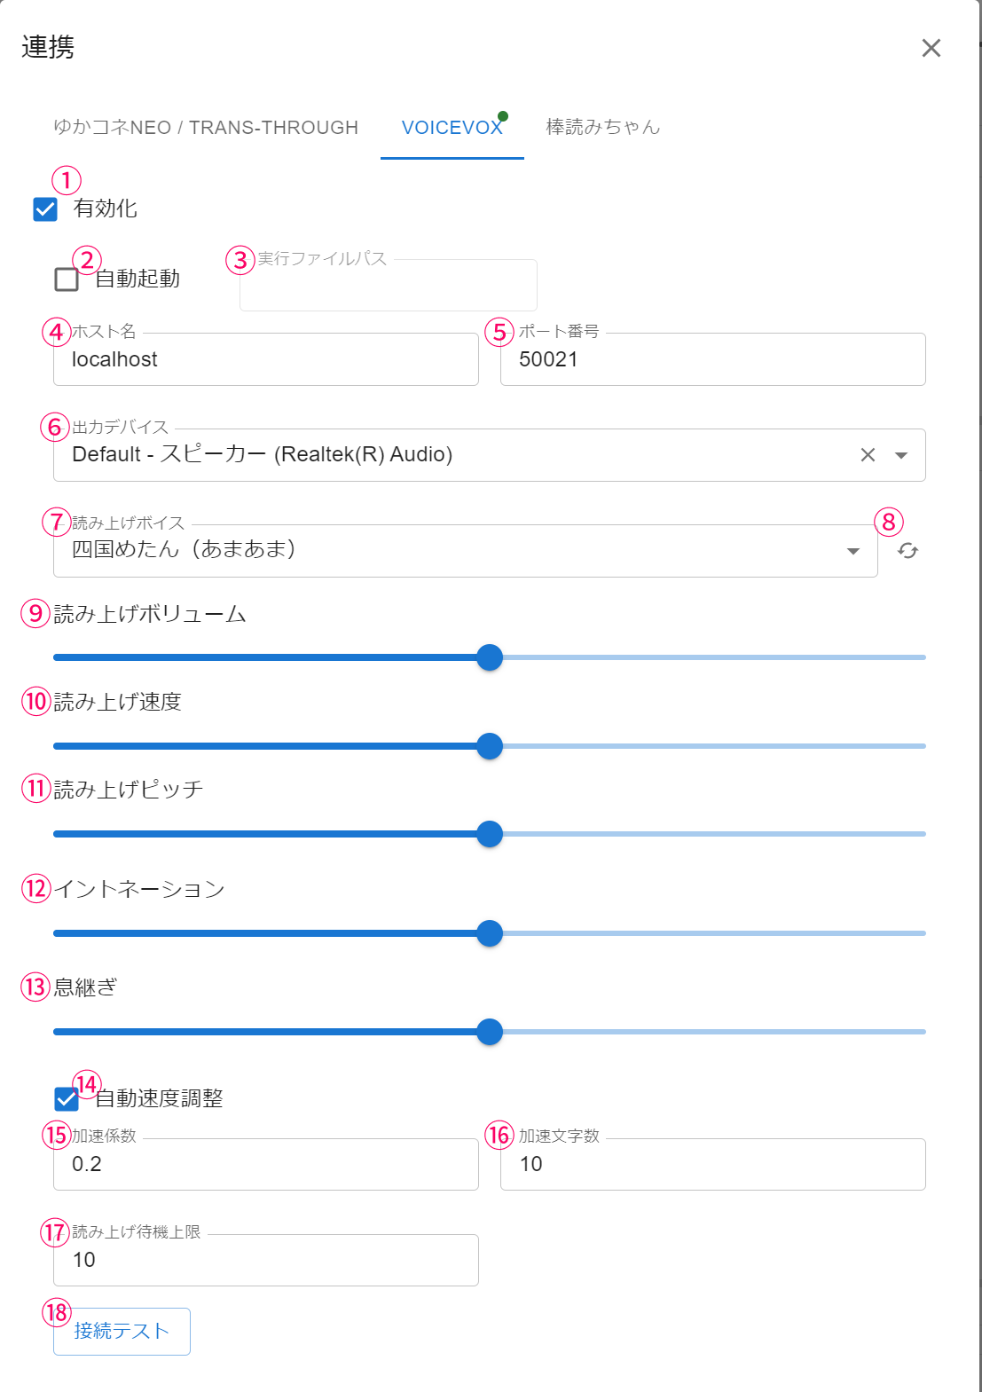Click the ポート番号 text field

(712, 360)
